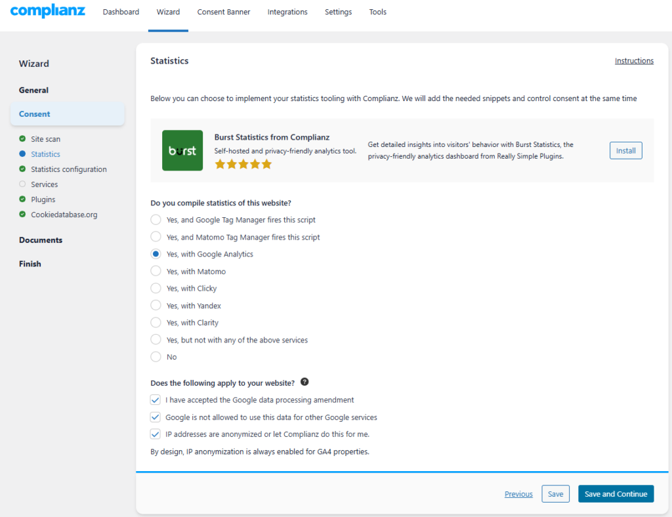This screenshot has width=672, height=517.
Task: Click the green check beside Cookiedatabase.org
Action: coord(22,214)
